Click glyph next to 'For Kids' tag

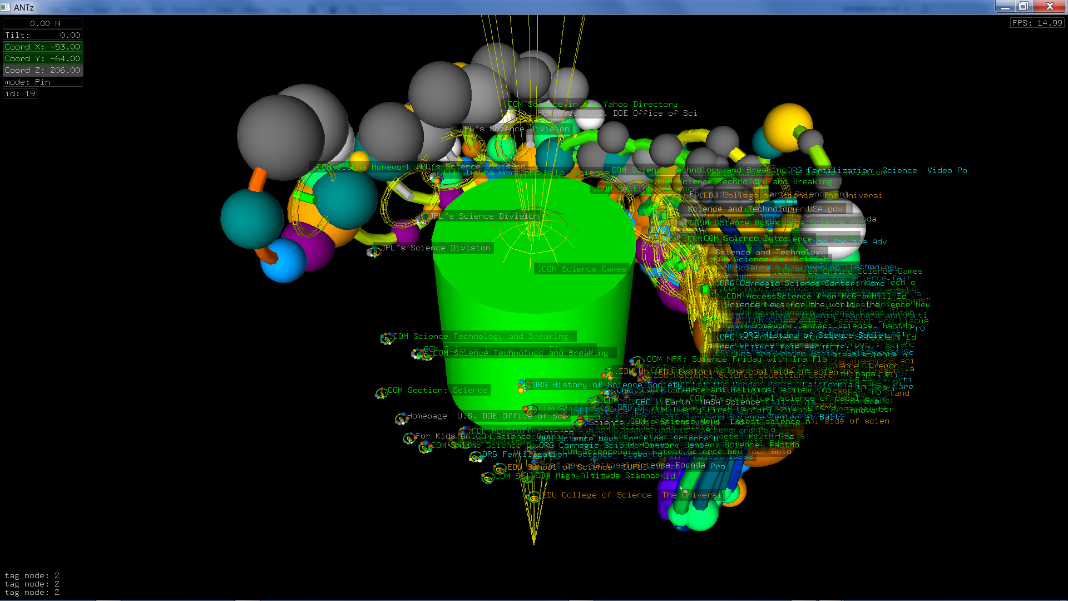coord(410,439)
